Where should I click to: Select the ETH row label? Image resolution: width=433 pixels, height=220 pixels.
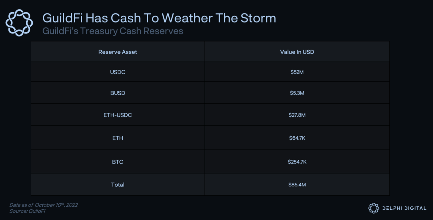click(118, 138)
